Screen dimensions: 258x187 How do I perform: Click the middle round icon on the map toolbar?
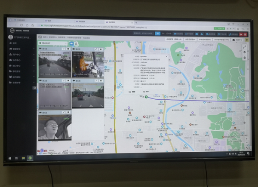point(245,52)
